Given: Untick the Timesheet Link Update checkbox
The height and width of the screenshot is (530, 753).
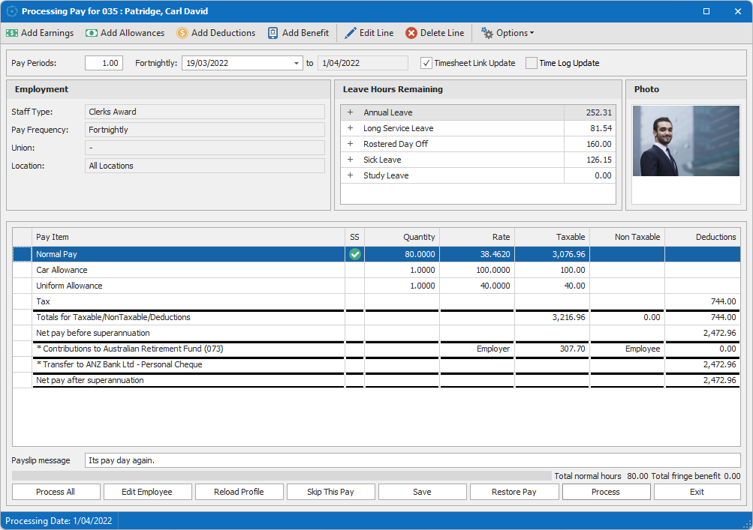Looking at the screenshot, I should (x=426, y=63).
